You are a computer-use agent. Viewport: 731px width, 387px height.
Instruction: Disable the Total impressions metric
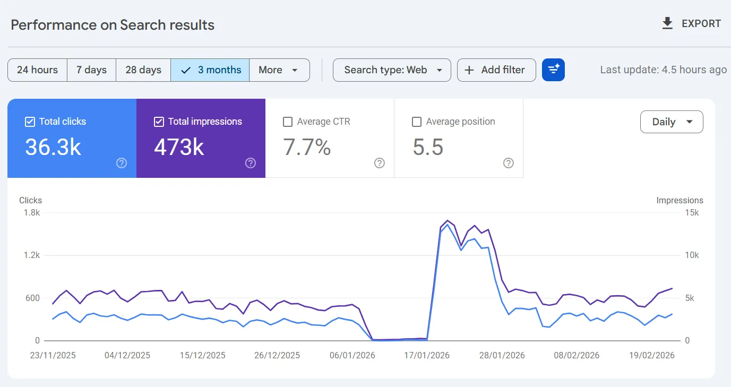pyautogui.click(x=159, y=122)
